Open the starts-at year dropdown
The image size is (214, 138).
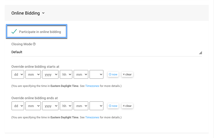(50, 74)
